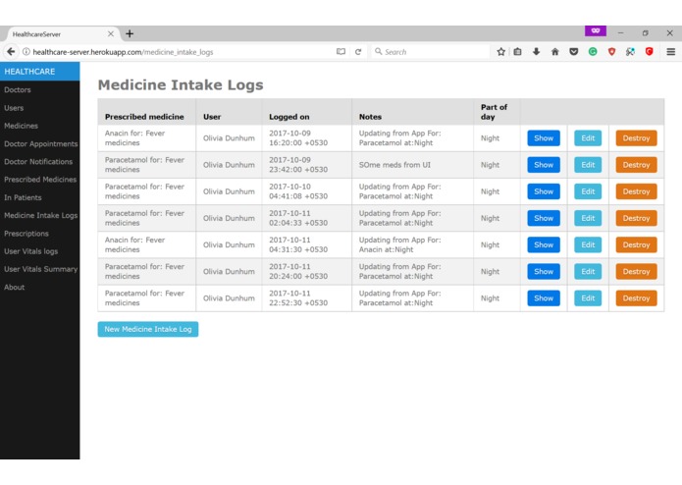Edit the log dated 2017-10-10 04:41:08
Image resolution: width=682 pixels, height=485 pixels.
(x=588, y=191)
